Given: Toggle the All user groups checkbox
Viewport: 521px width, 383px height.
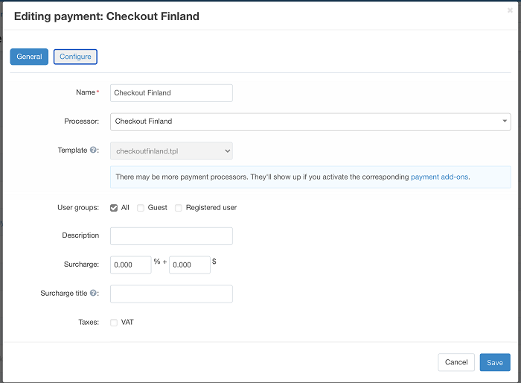Looking at the screenshot, I should pyautogui.click(x=114, y=208).
